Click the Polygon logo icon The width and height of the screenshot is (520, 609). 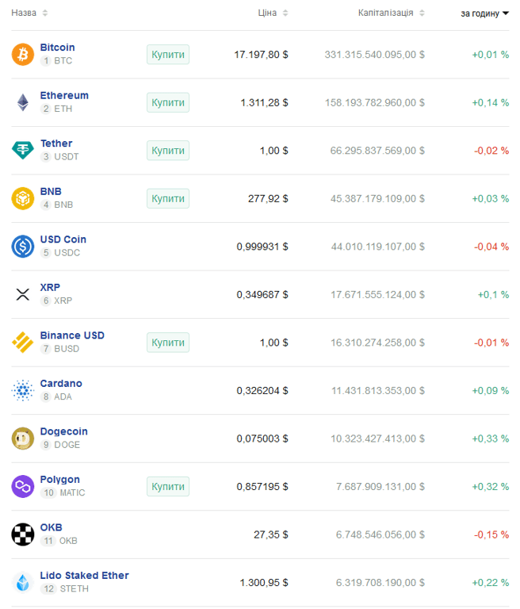coord(22,486)
